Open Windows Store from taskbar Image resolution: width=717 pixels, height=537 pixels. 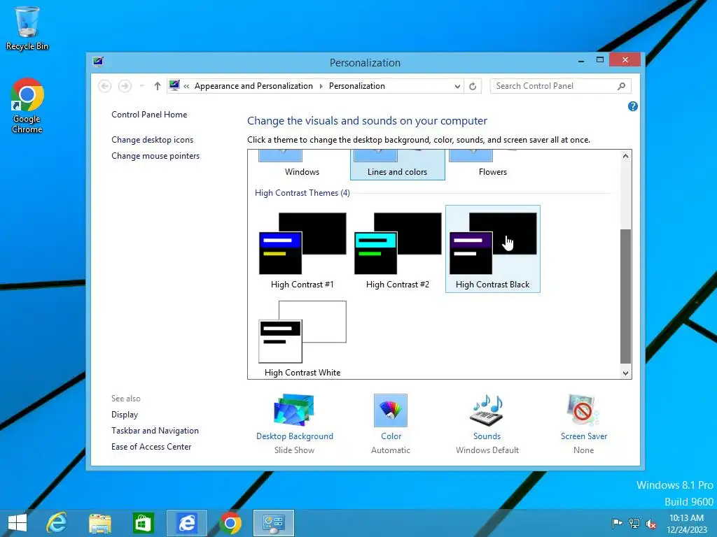tap(143, 523)
